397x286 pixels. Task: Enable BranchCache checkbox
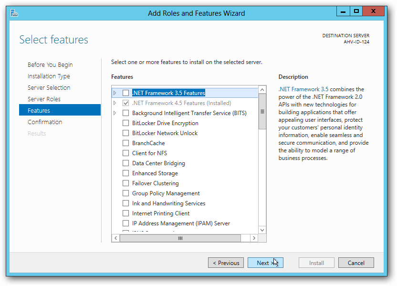(x=125, y=143)
